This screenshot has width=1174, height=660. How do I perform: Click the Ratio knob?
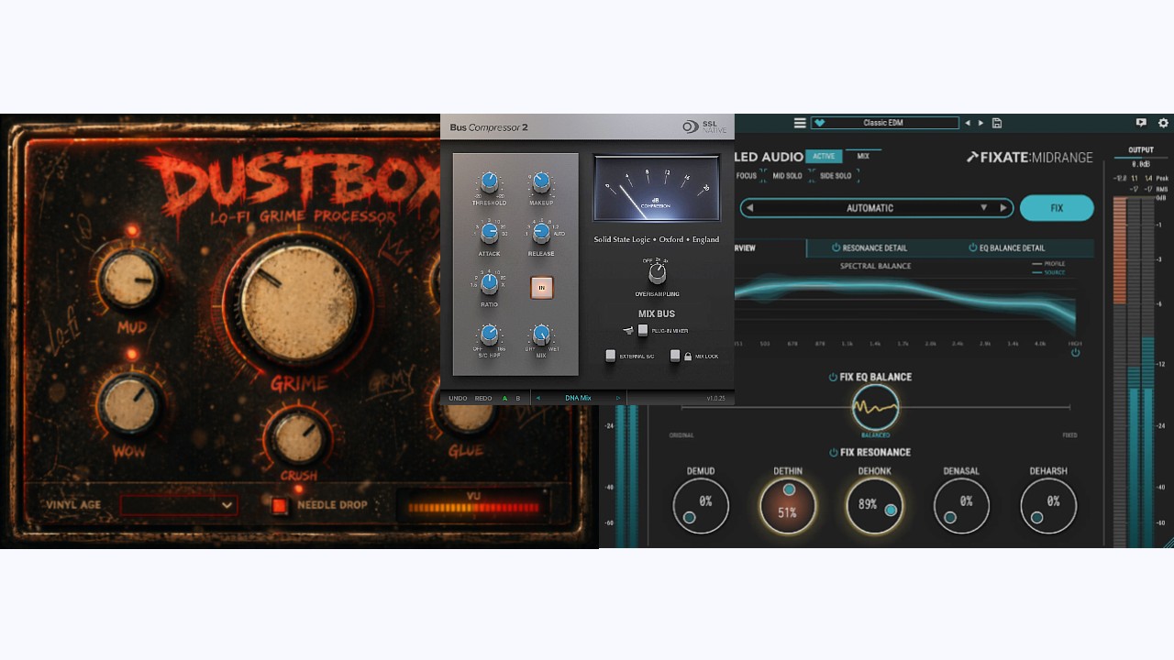pyautogui.click(x=489, y=283)
